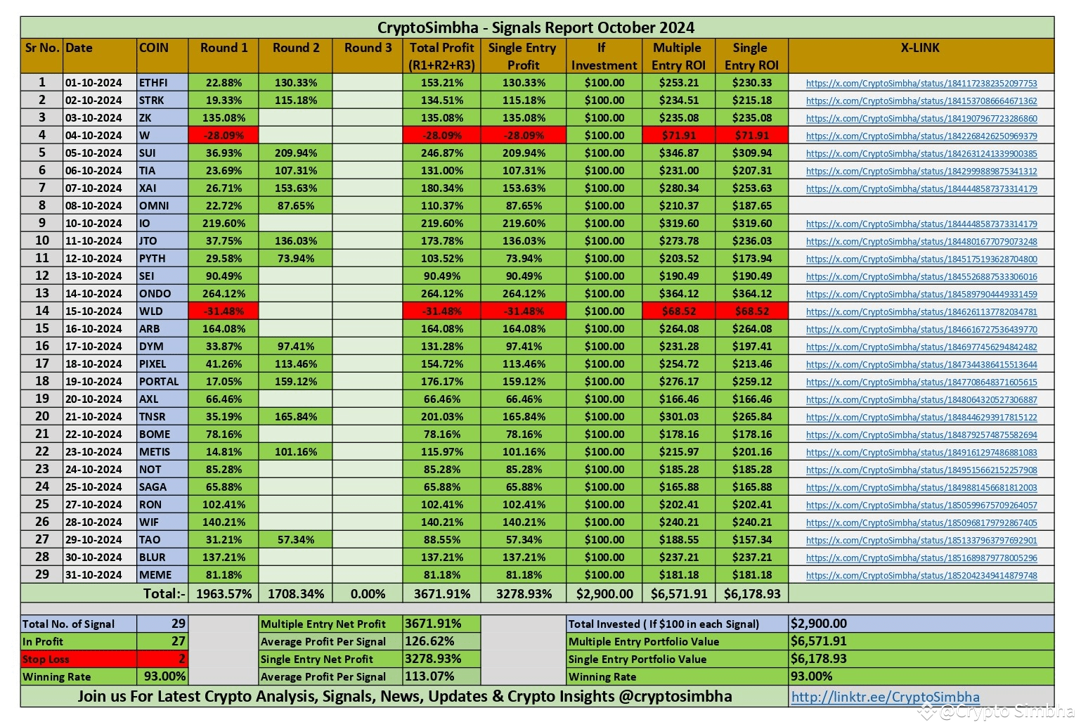Open the linktr.ee/CryptoSimbha link
The image size is (1081, 727).
point(885,697)
